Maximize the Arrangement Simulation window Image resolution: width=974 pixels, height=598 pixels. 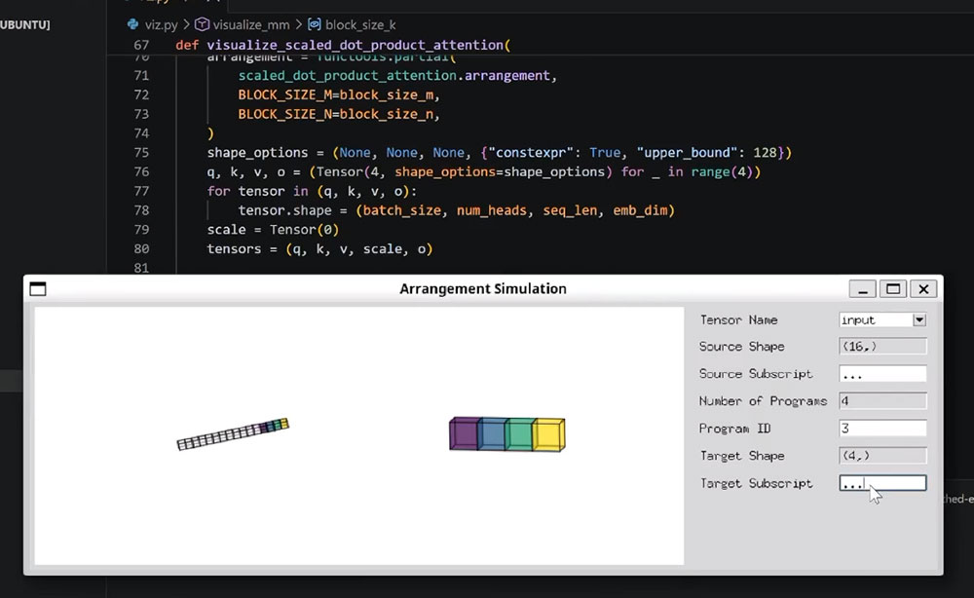click(x=893, y=288)
